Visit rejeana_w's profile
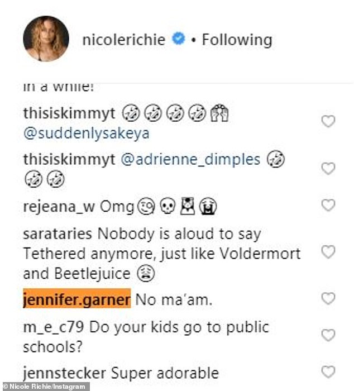This screenshot has width=354, height=391. point(58,207)
